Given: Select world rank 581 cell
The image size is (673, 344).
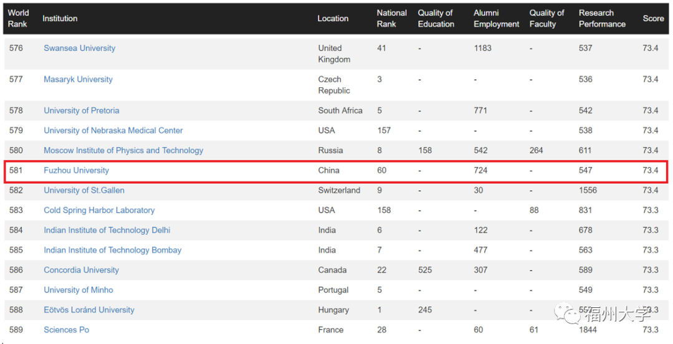Looking at the screenshot, I should pos(16,170).
